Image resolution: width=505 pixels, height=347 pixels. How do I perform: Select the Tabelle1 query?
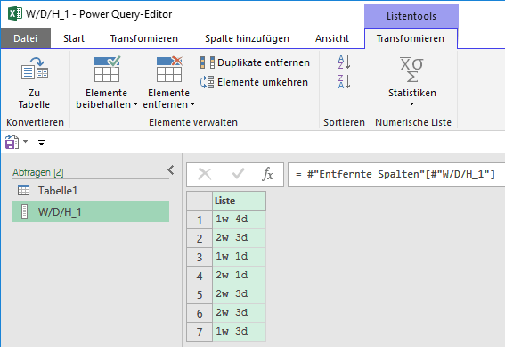coord(91,191)
